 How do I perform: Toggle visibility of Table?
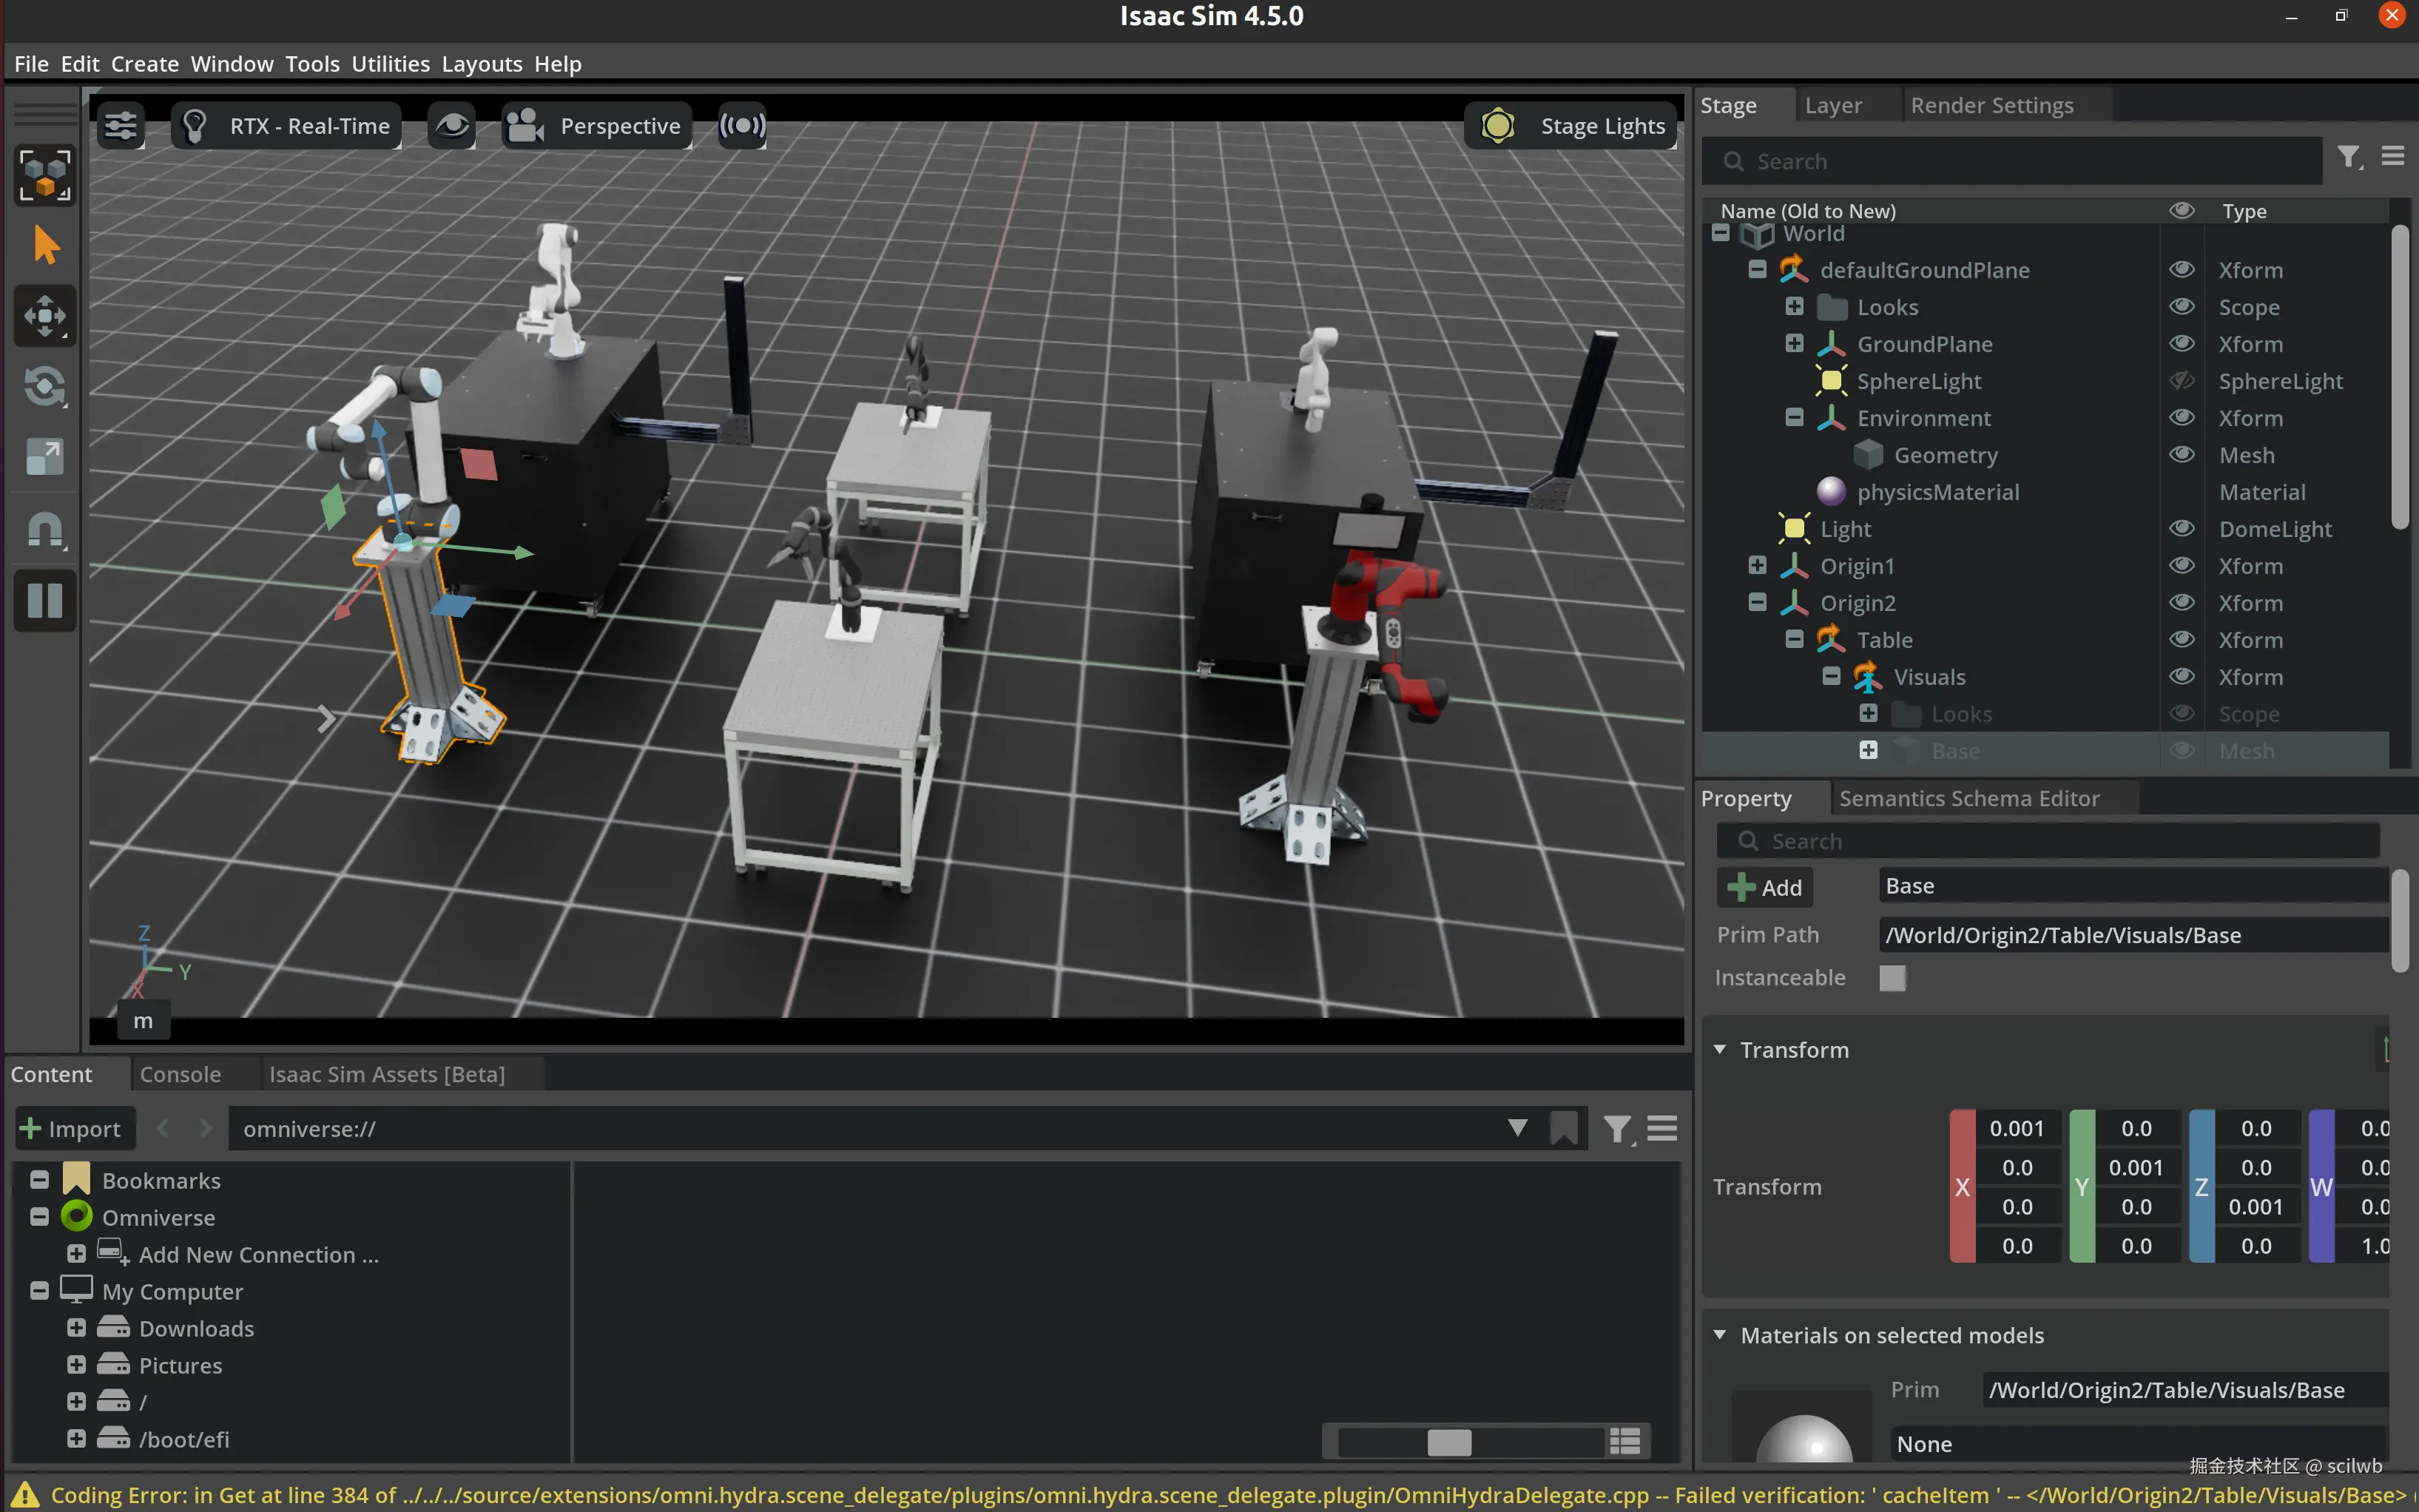pyautogui.click(x=2181, y=640)
